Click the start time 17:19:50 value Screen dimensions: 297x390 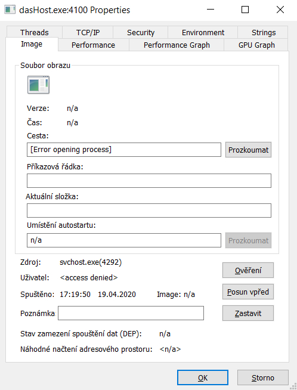click(75, 294)
